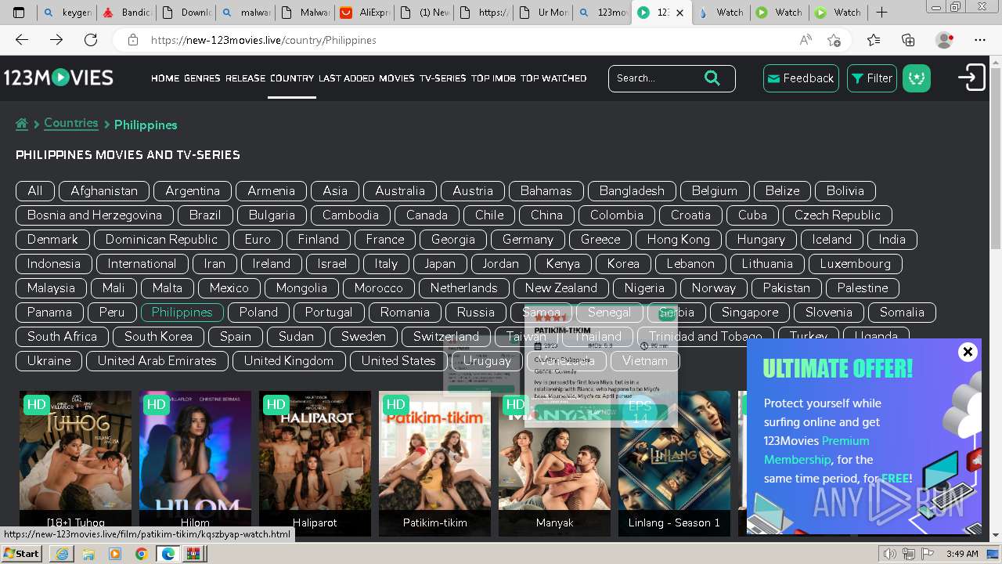This screenshot has width=1002, height=564.
Task: Click the taskbar clock showing 3:49 AM
Action: [x=962, y=554]
